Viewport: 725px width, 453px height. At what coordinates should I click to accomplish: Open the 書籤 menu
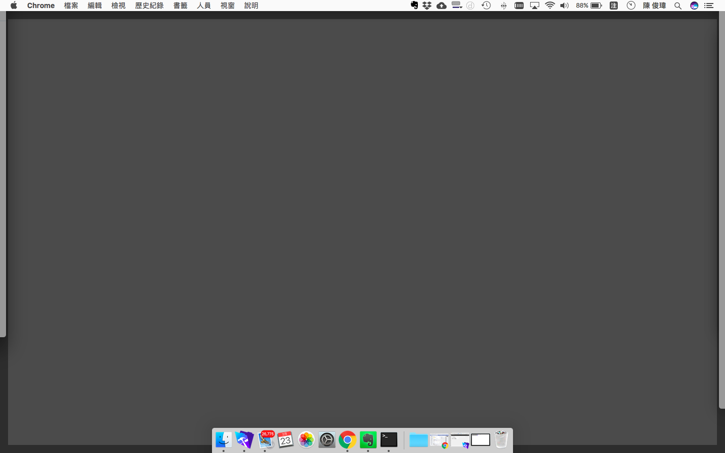point(180,6)
